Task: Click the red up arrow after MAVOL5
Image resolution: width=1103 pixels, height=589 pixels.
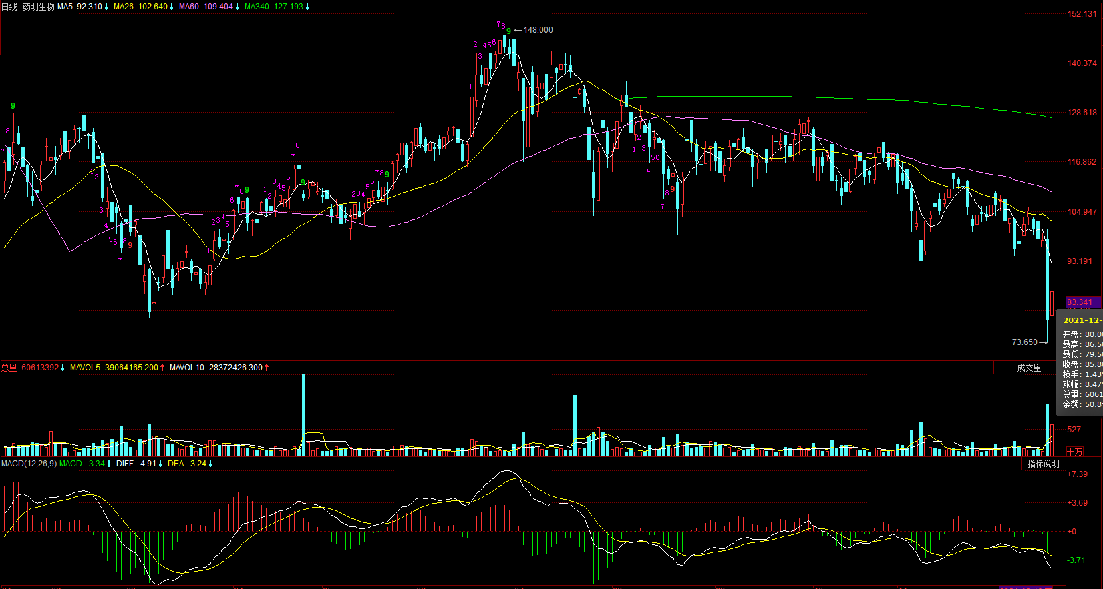Action: pyautogui.click(x=162, y=368)
